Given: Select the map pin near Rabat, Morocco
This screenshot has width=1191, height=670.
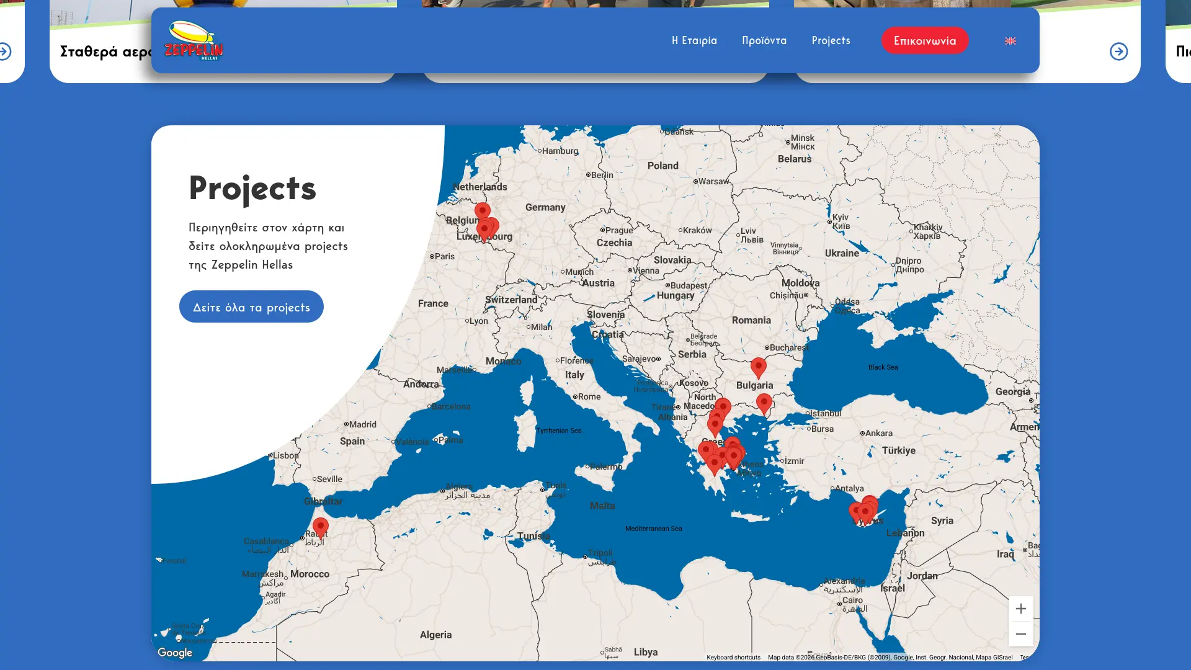Looking at the screenshot, I should (x=320, y=527).
